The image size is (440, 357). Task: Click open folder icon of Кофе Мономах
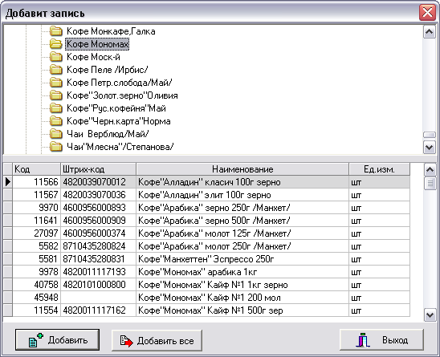(56, 44)
